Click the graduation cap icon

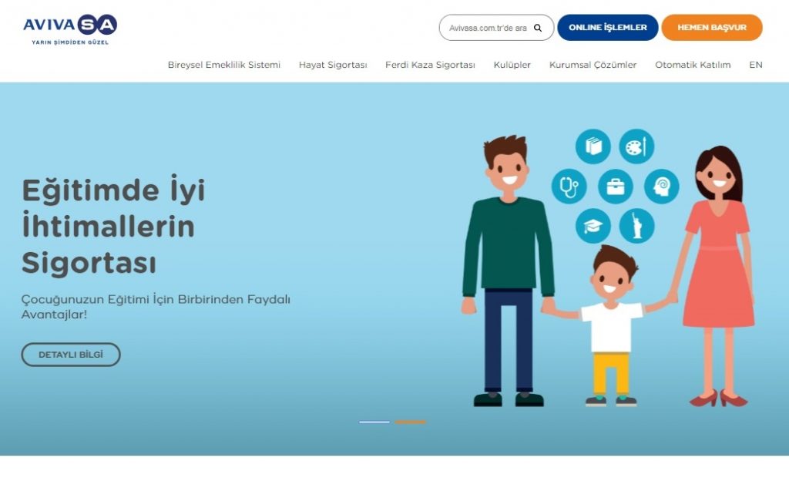tap(593, 226)
